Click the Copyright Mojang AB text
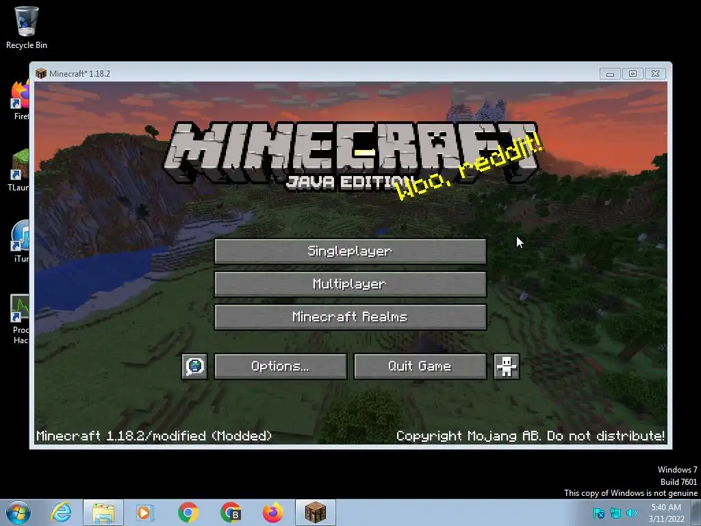 point(531,436)
